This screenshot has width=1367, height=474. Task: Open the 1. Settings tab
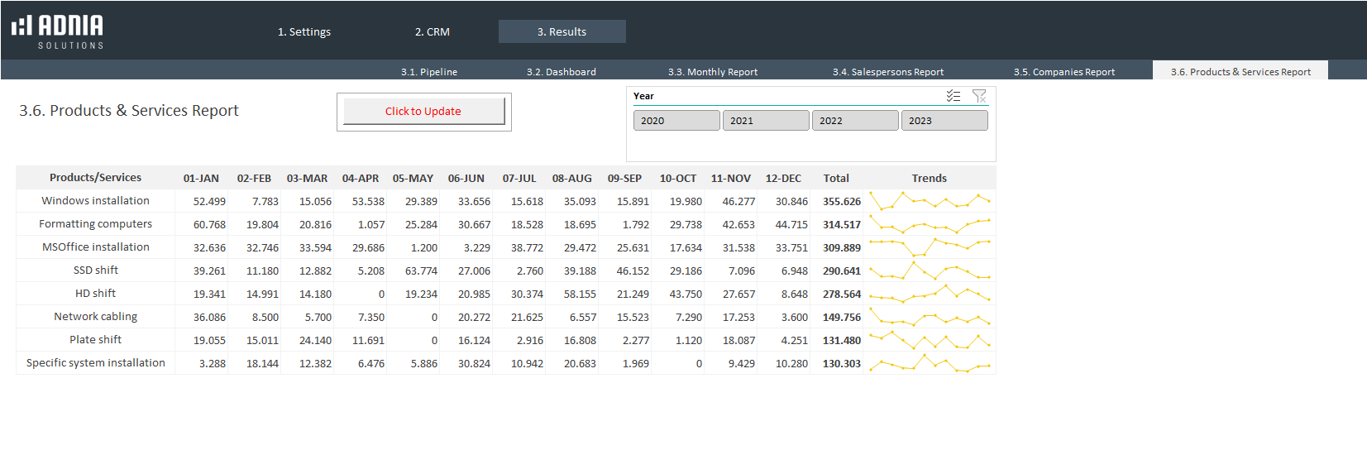304,32
